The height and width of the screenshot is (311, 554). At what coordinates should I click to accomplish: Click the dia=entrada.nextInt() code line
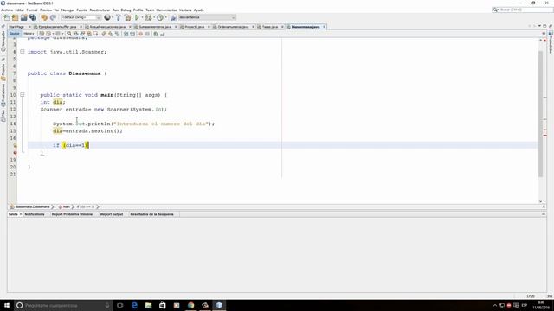pyautogui.click(x=87, y=130)
